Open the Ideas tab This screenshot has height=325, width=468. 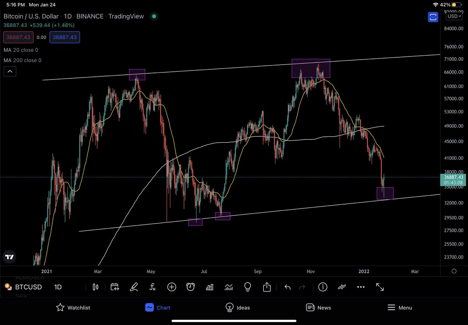tap(238, 307)
